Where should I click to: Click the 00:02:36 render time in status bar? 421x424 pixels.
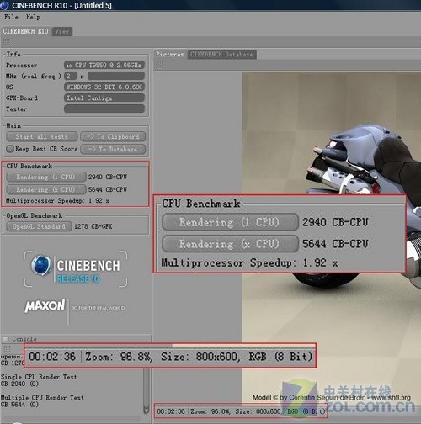[171, 411]
